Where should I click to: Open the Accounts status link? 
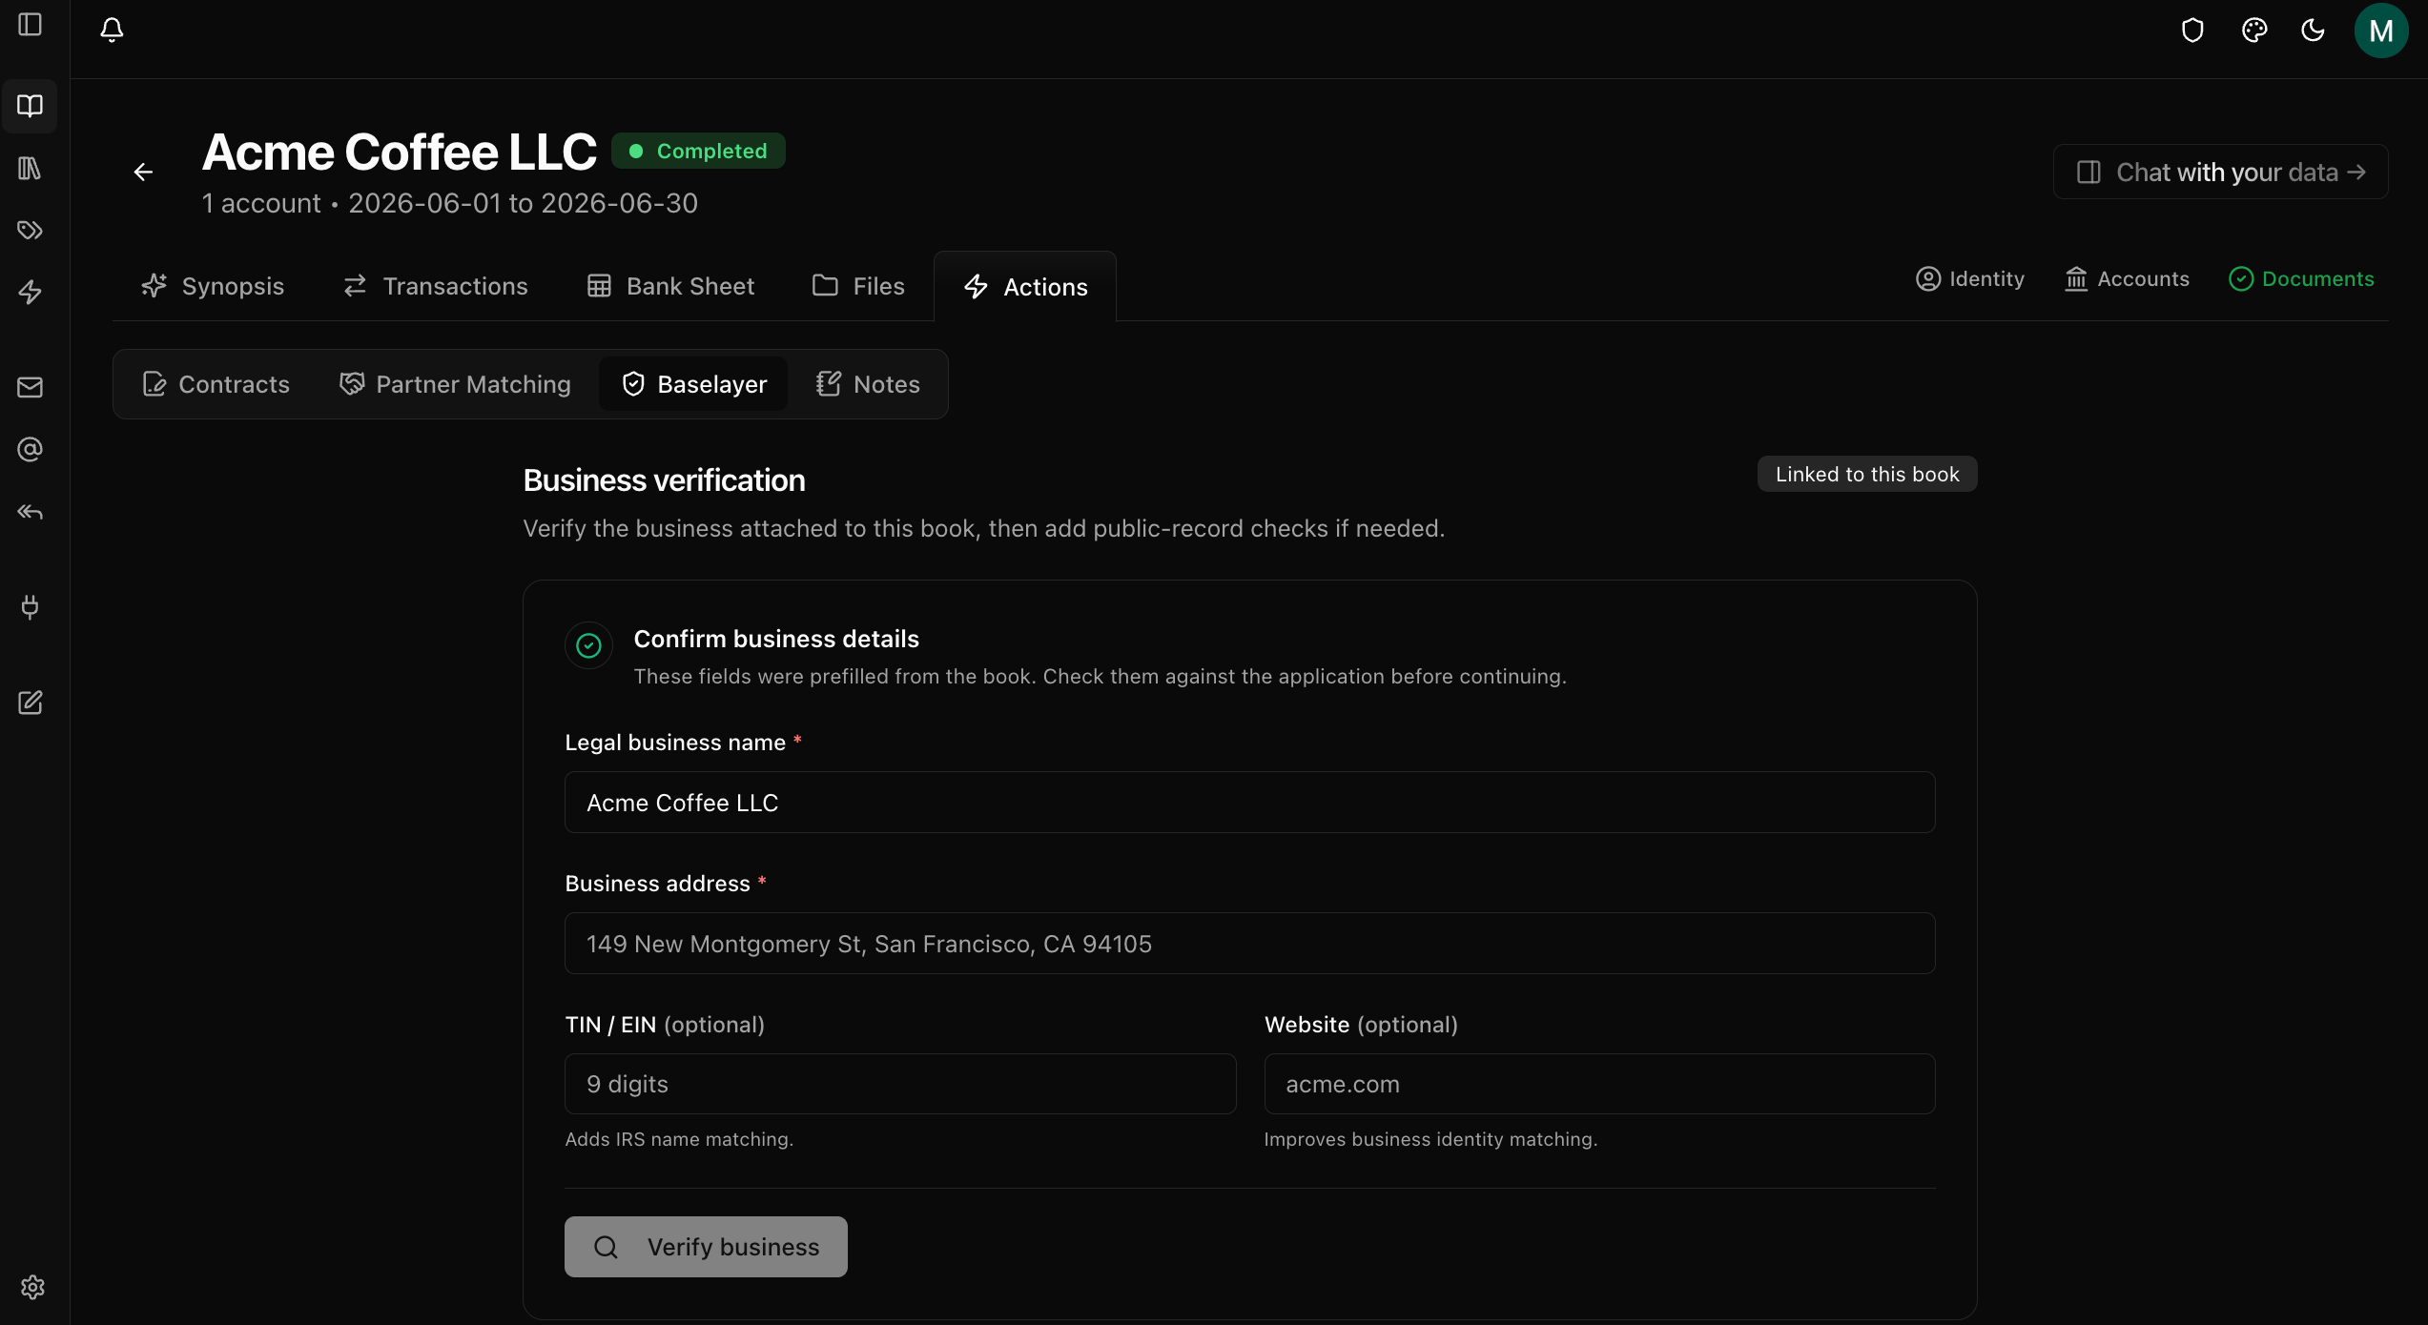point(2127,279)
